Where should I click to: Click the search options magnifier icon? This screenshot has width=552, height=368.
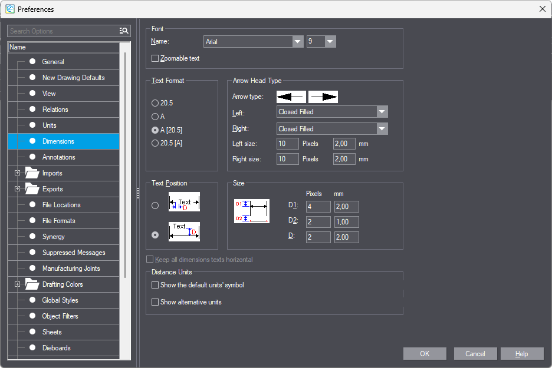(124, 31)
